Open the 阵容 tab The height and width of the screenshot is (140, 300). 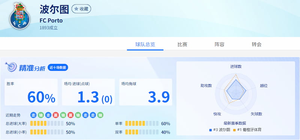point(219,44)
